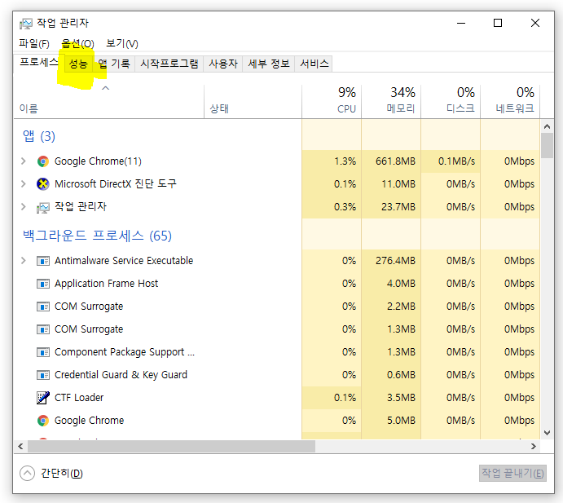Open the 파일(F) menu
Image resolution: width=563 pixels, height=503 pixels.
(x=34, y=43)
